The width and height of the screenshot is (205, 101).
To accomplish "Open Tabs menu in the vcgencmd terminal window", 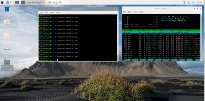I will [52, 13].
